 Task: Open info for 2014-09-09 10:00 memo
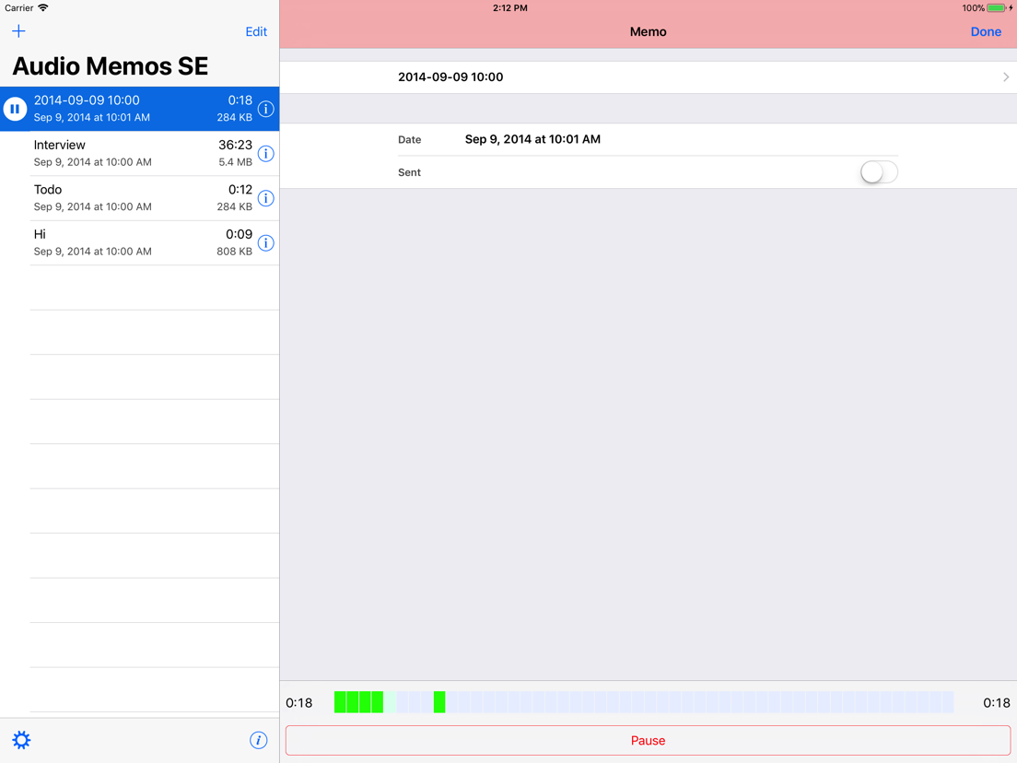pyautogui.click(x=266, y=109)
